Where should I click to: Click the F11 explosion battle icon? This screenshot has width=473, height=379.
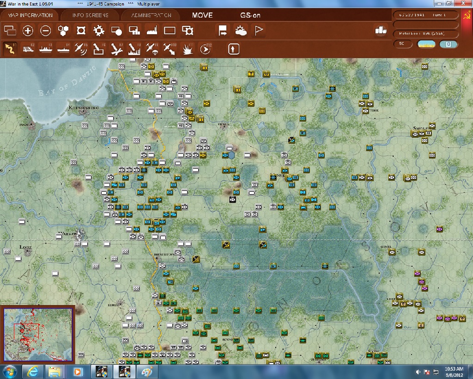[188, 49]
